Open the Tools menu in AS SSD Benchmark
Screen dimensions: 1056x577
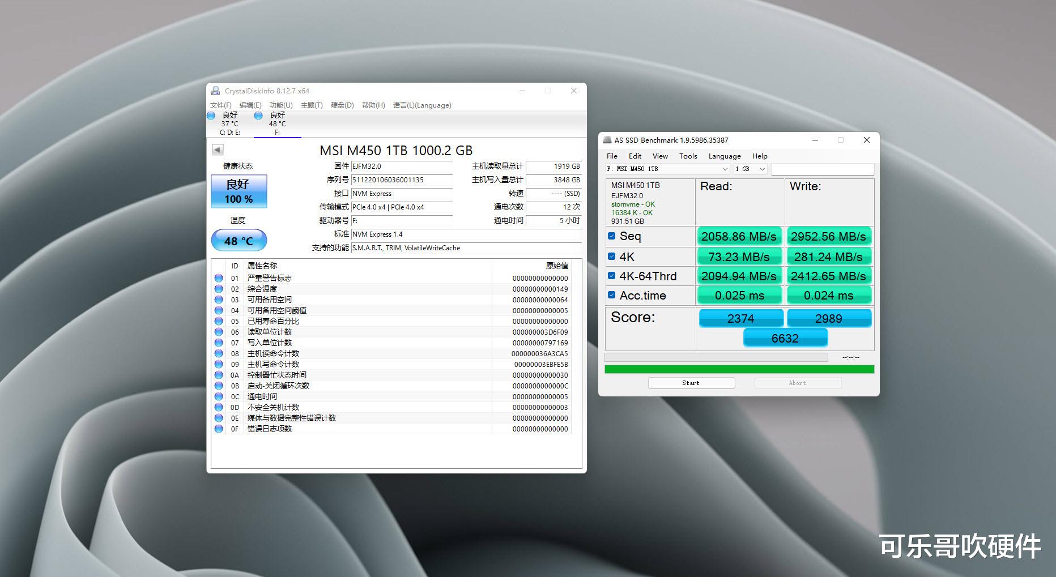point(688,156)
